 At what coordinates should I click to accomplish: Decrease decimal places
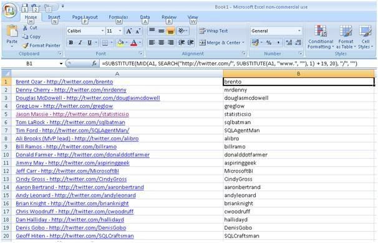click(298, 42)
